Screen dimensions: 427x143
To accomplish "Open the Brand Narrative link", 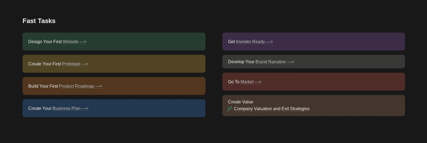I will pos(270,62).
